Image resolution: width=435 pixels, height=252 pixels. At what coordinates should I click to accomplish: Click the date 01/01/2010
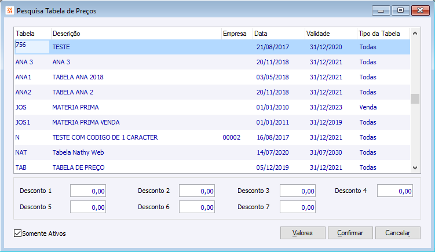pyautogui.click(x=272, y=107)
